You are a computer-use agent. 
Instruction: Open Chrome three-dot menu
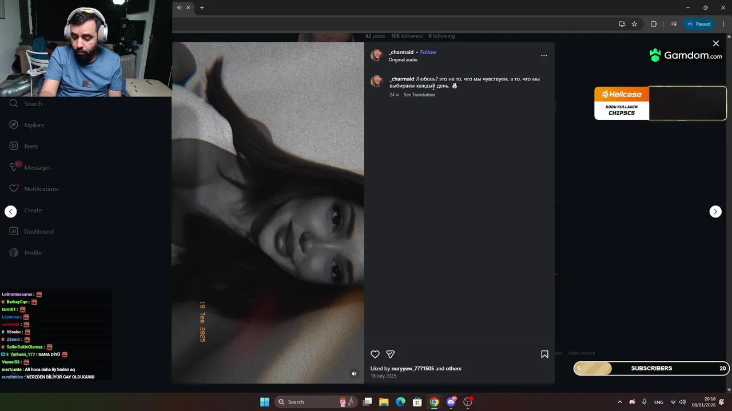723,24
